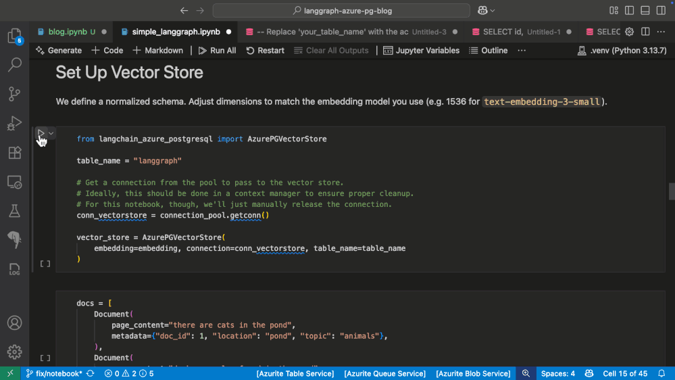Open the Explorer view in activity bar
The height and width of the screenshot is (380, 675).
pyautogui.click(x=14, y=36)
